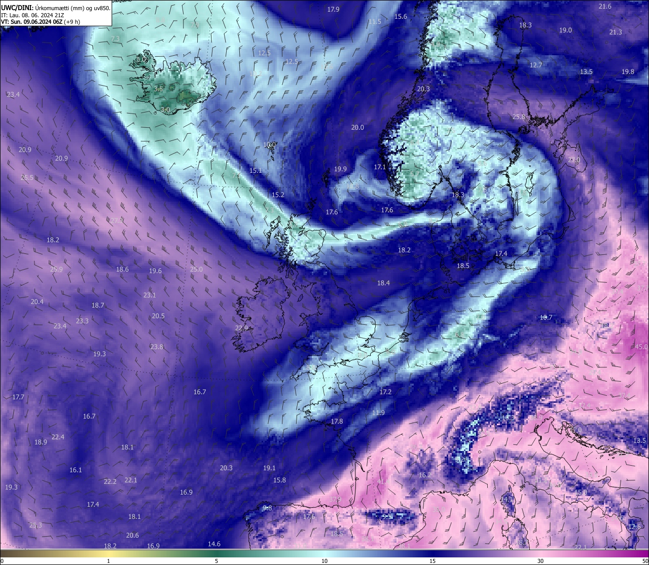Click the 23.1 value label
The height and width of the screenshot is (565, 649).
(150, 295)
